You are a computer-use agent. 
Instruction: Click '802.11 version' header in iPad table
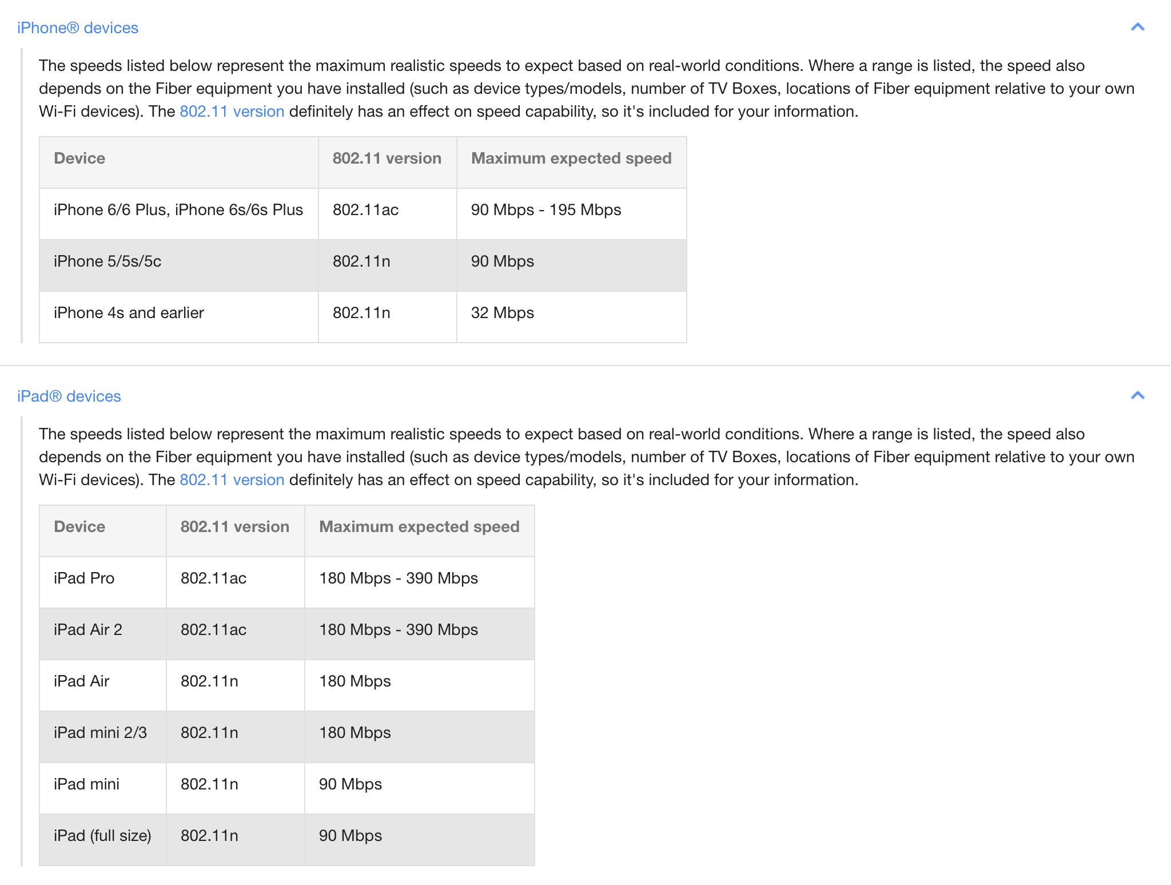[235, 527]
